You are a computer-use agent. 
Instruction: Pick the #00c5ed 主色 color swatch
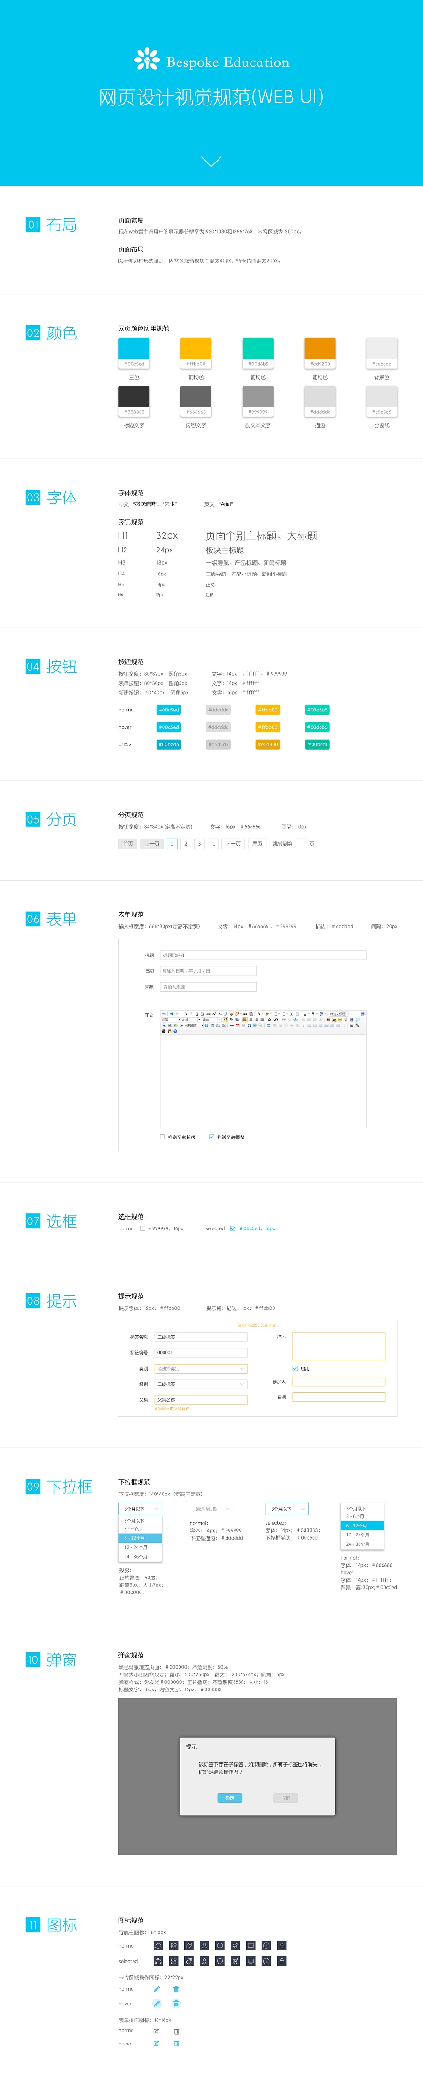[x=134, y=354]
